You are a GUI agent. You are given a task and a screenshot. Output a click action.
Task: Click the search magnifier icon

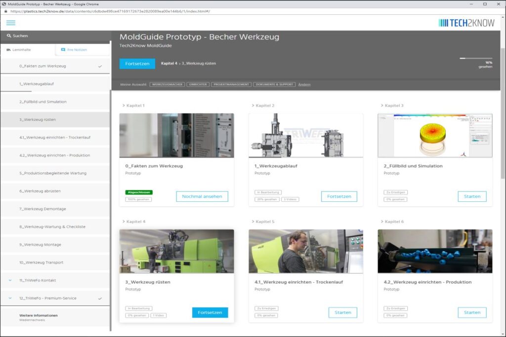pyautogui.click(x=9, y=36)
